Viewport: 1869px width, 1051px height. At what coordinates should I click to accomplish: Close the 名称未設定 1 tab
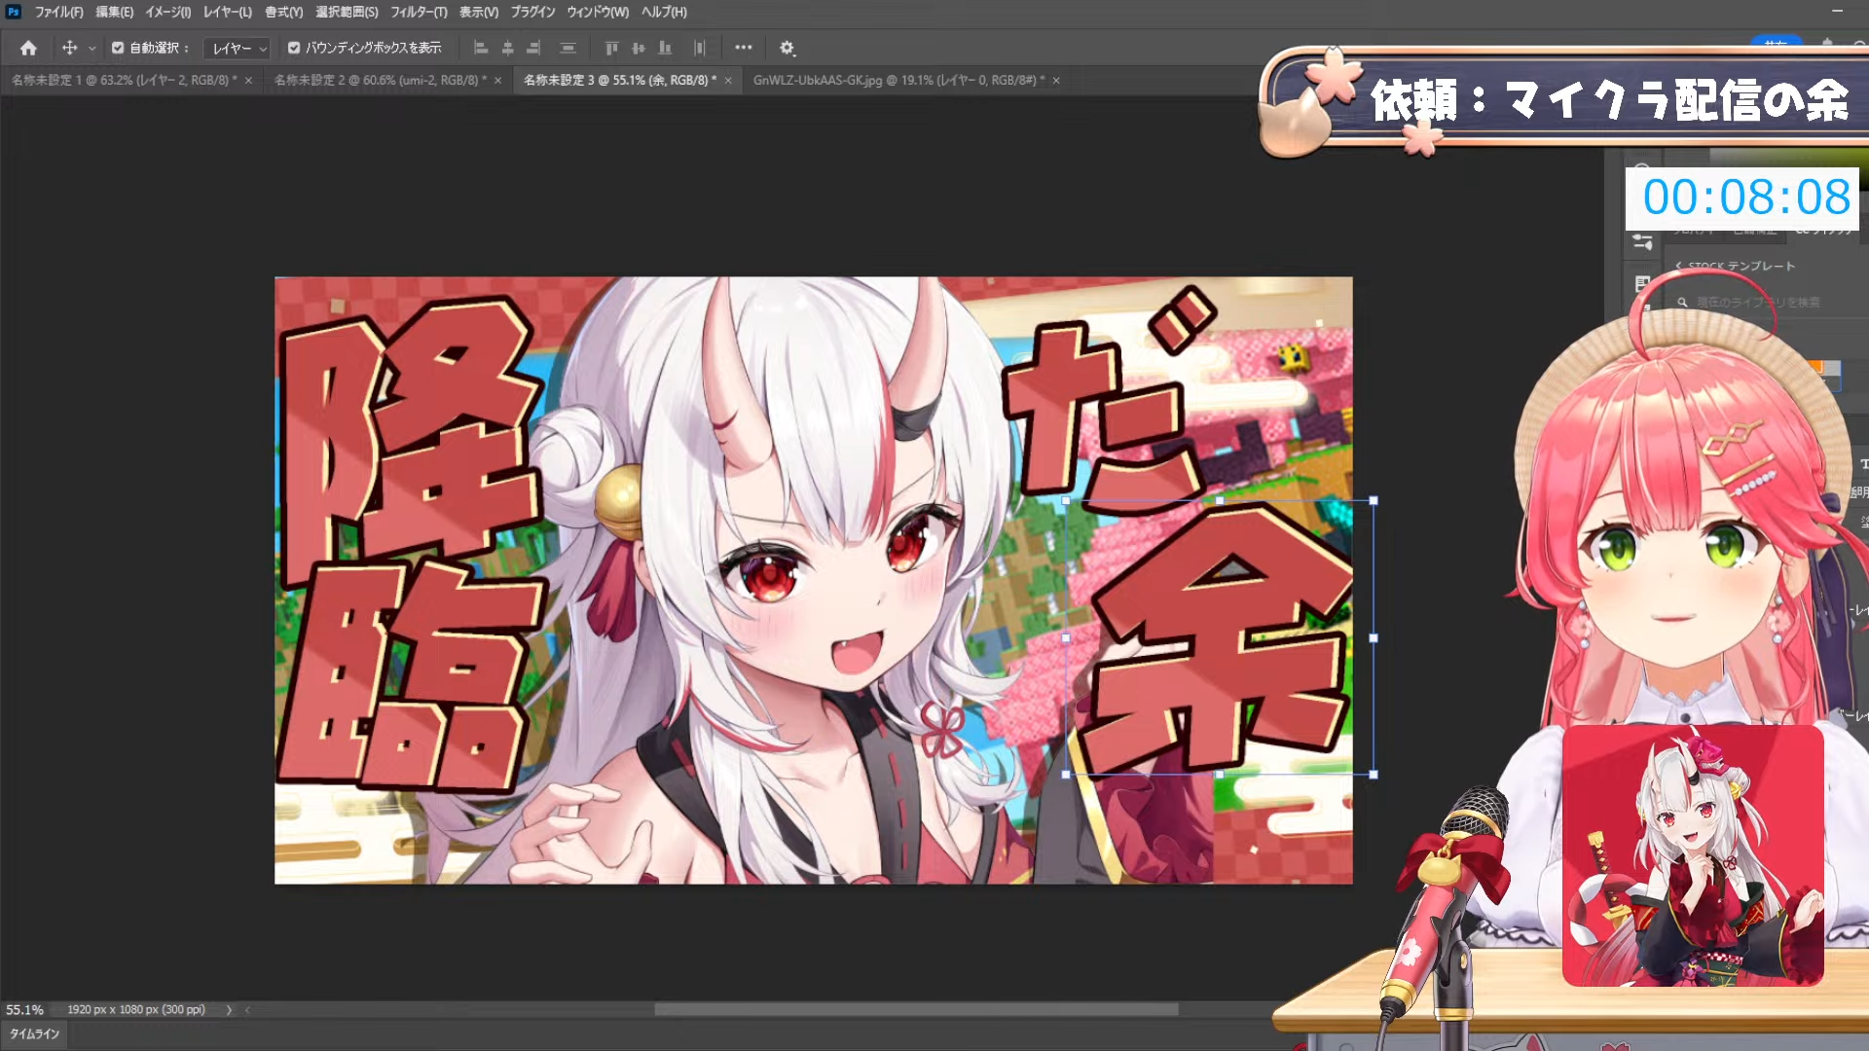tap(248, 81)
